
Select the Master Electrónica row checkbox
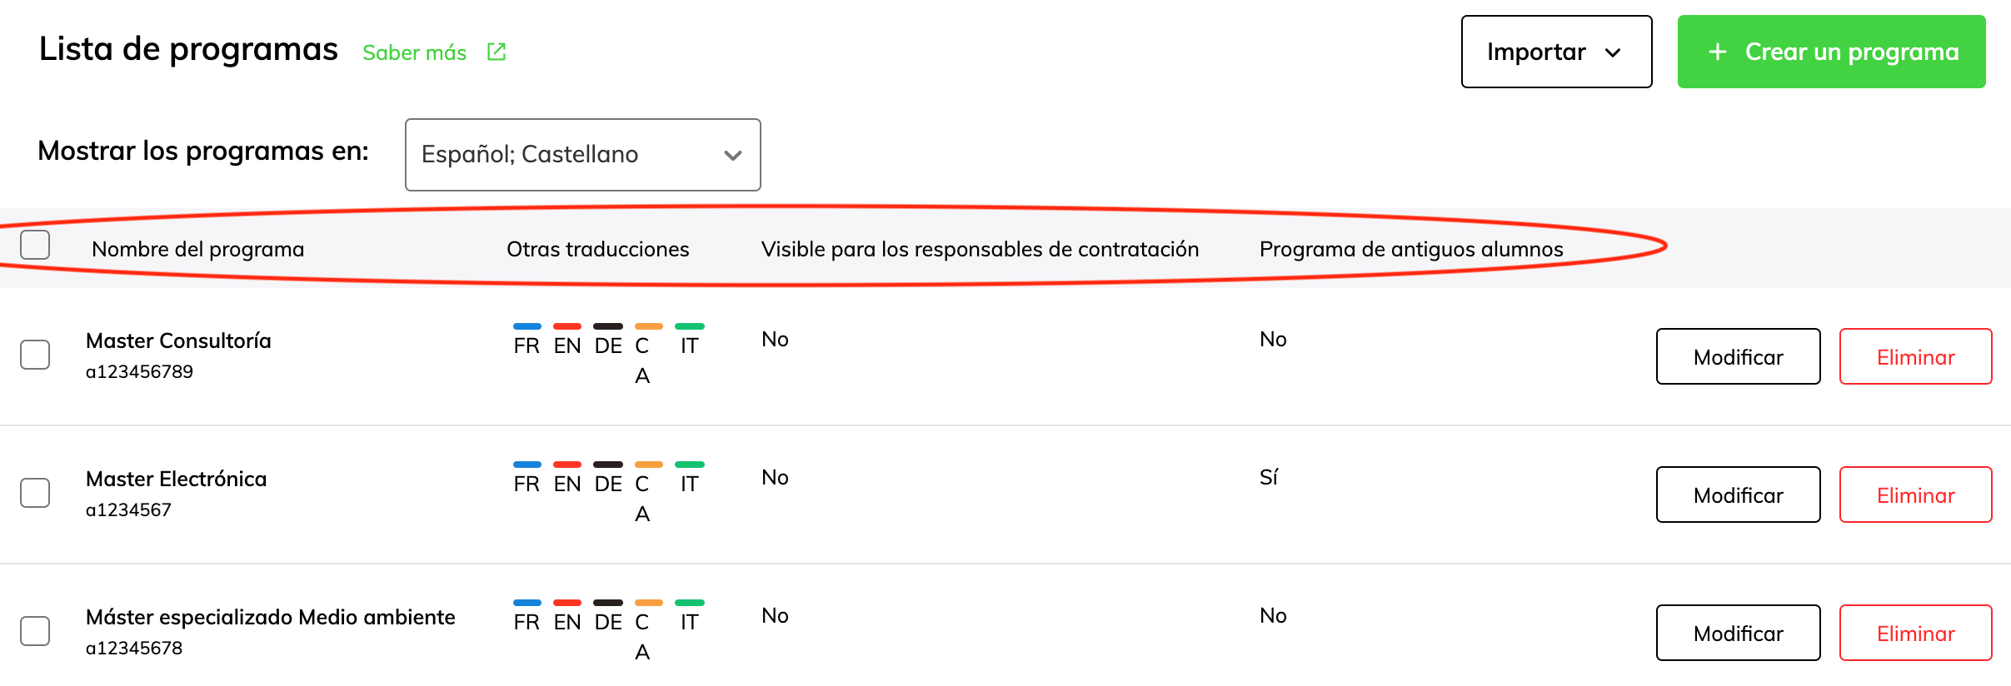coord(35,493)
